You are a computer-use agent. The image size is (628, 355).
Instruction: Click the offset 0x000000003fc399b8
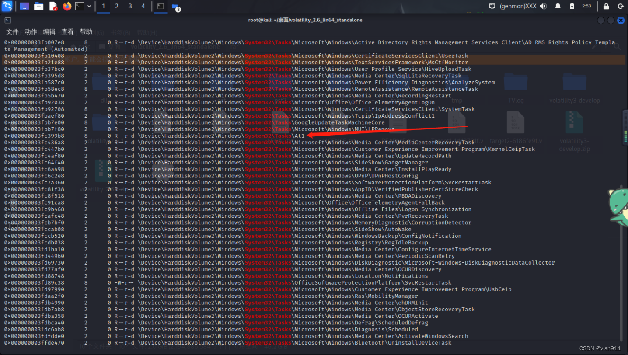click(x=34, y=136)
